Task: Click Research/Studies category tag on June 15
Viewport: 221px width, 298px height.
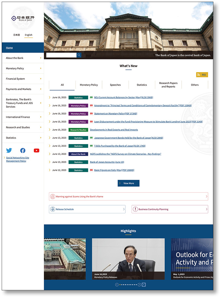Action: (78, 130)
